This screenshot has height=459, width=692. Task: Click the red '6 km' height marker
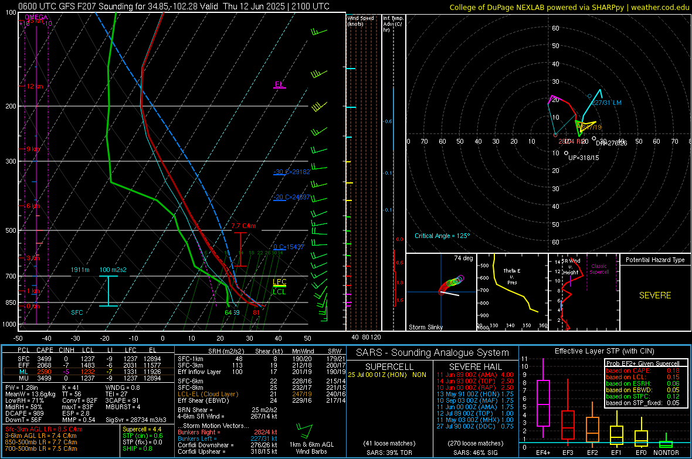tap(33, 206)
